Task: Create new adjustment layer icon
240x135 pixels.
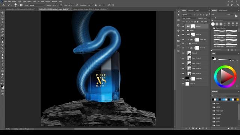Action: coord(196,128)
